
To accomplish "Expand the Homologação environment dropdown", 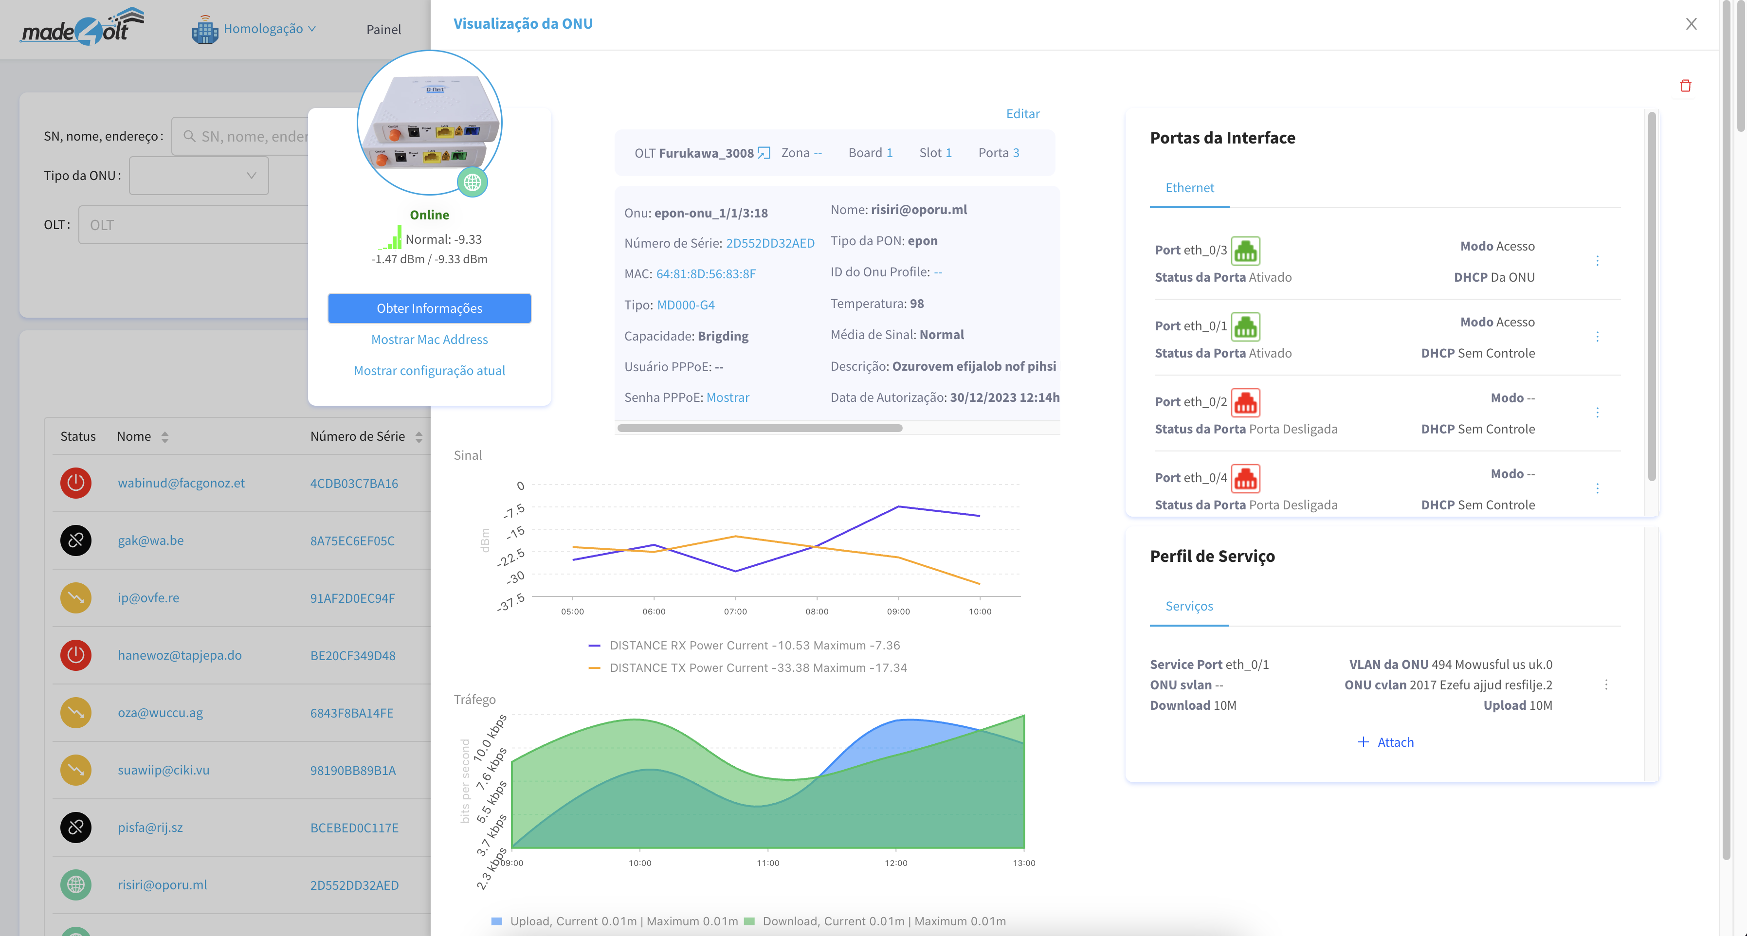I will (265, 29).
